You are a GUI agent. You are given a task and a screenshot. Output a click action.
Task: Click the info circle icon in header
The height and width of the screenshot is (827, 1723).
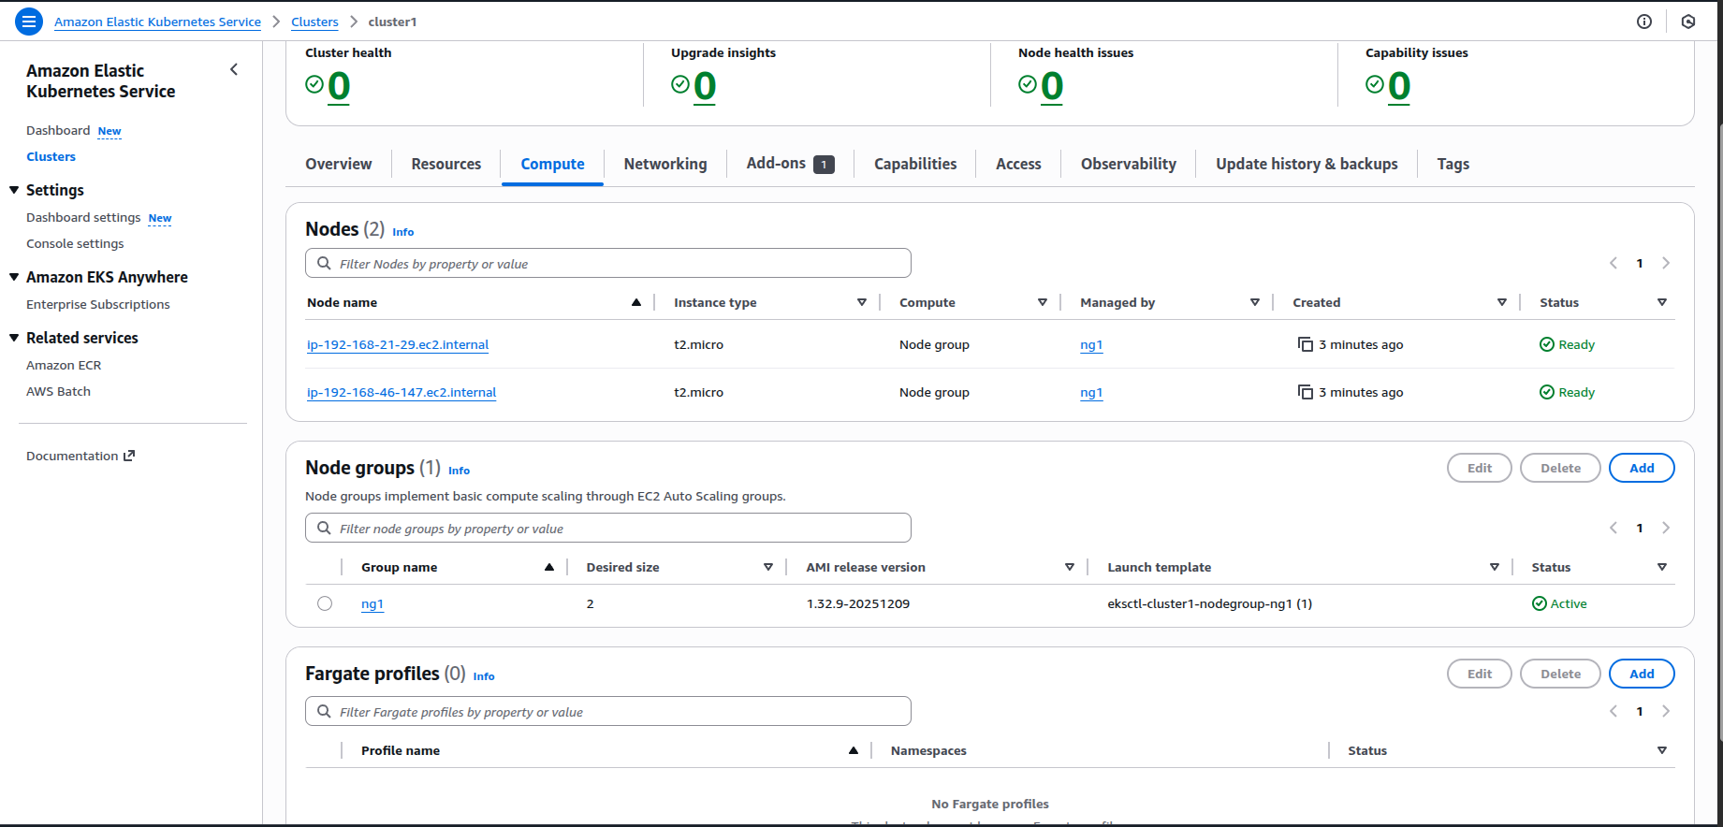pyautogui.click(x=1644, y=22)
